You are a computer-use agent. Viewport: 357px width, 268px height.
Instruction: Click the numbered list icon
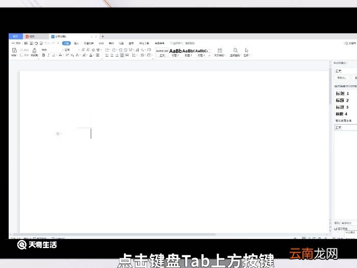pyautogui.click(x=114, y=50)
